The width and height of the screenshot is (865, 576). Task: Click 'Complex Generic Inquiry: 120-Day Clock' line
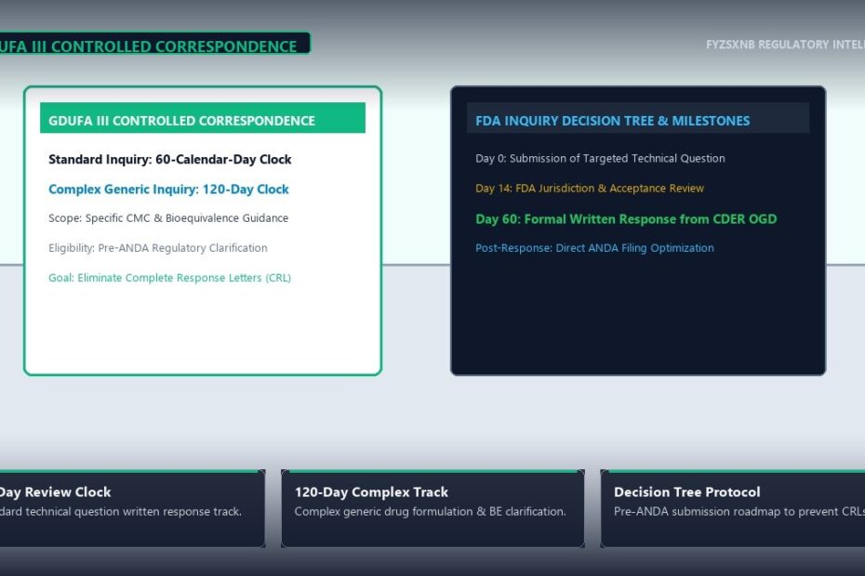[168, 190]
